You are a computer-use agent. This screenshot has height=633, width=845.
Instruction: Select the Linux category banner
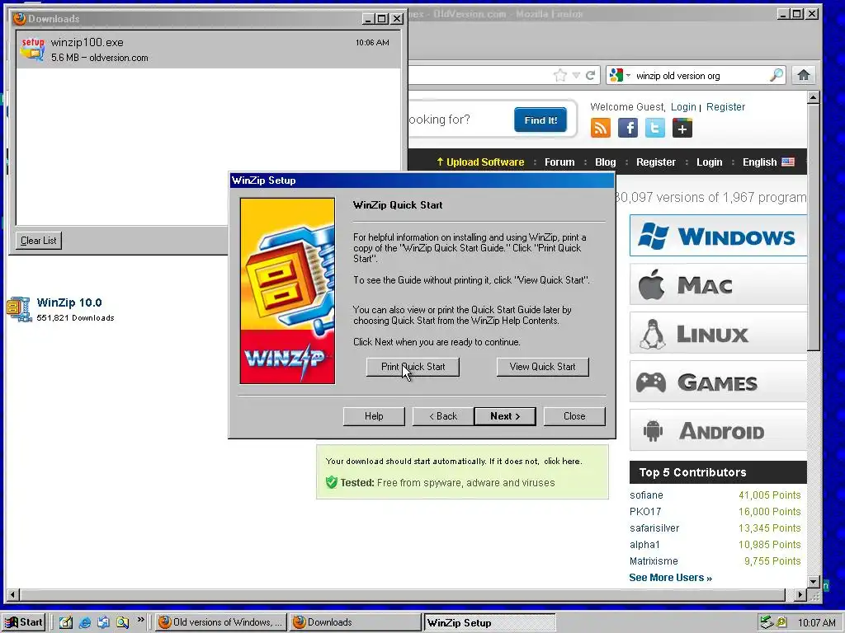pyautogui.click(x=719, y=333)
